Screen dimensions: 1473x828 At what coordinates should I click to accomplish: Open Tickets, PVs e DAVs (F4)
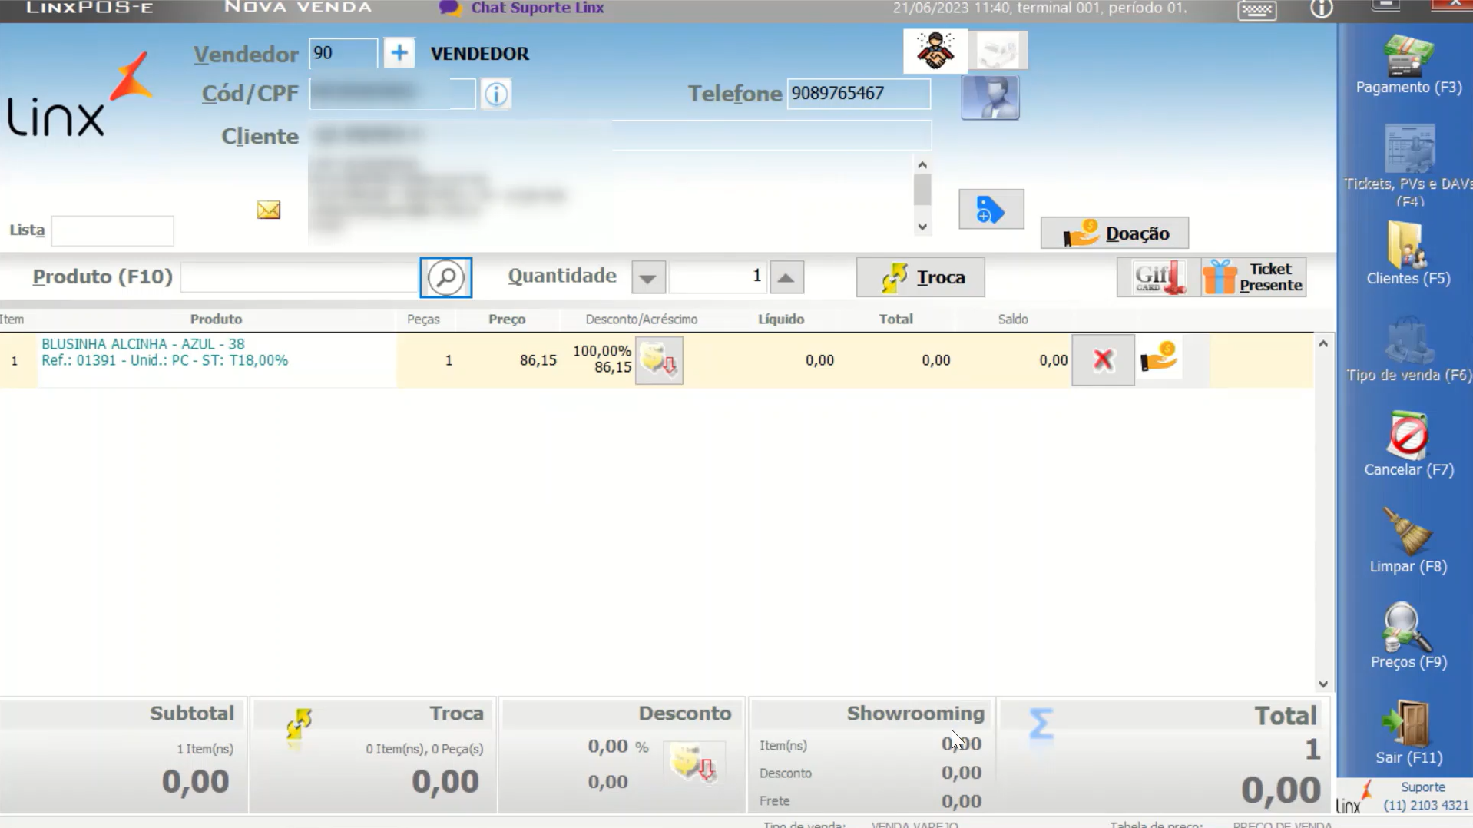point(1408,164)
